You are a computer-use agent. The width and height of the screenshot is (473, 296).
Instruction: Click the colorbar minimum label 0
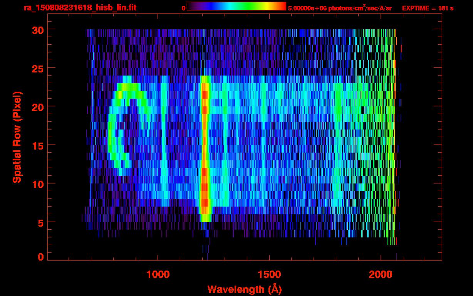(x=183, y=8)
